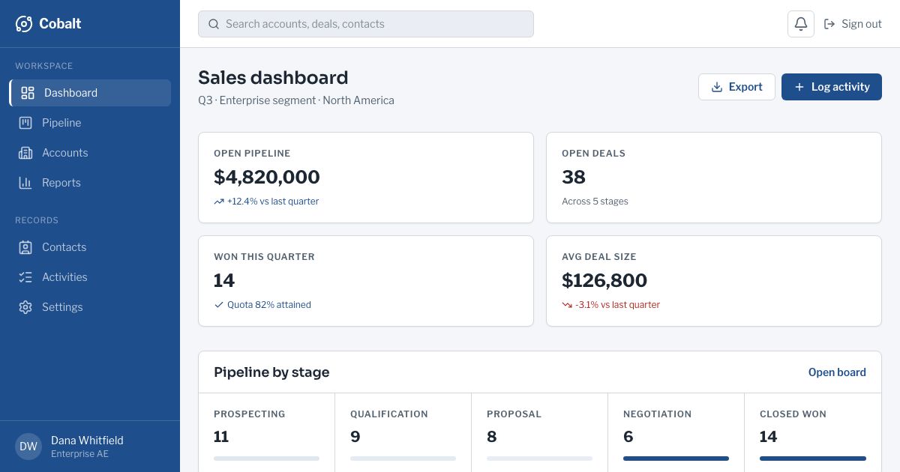The width and height of the screenshot is (900, 472).
Task: Click the Sign out link
Action: click(x=853, y=24)
